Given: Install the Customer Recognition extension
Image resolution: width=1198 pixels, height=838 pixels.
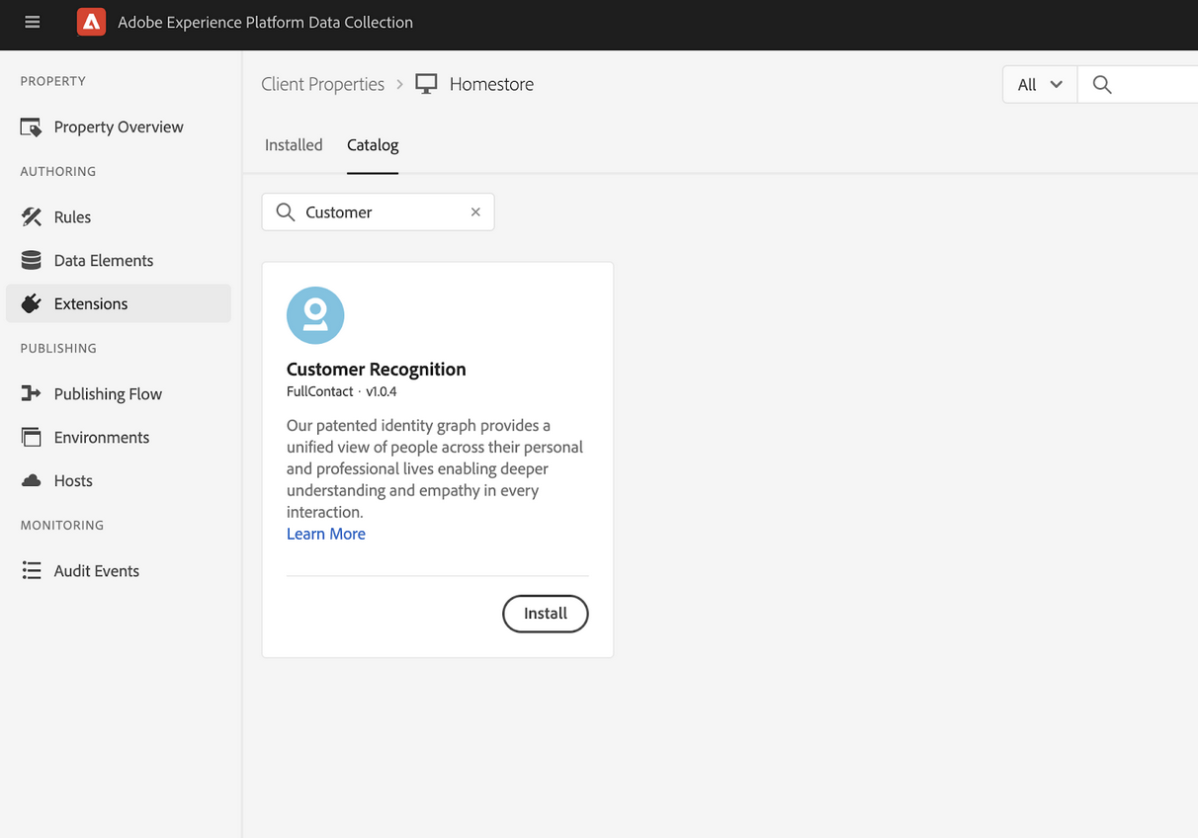Looking at the screenshot, I should (x=546, y=613).
